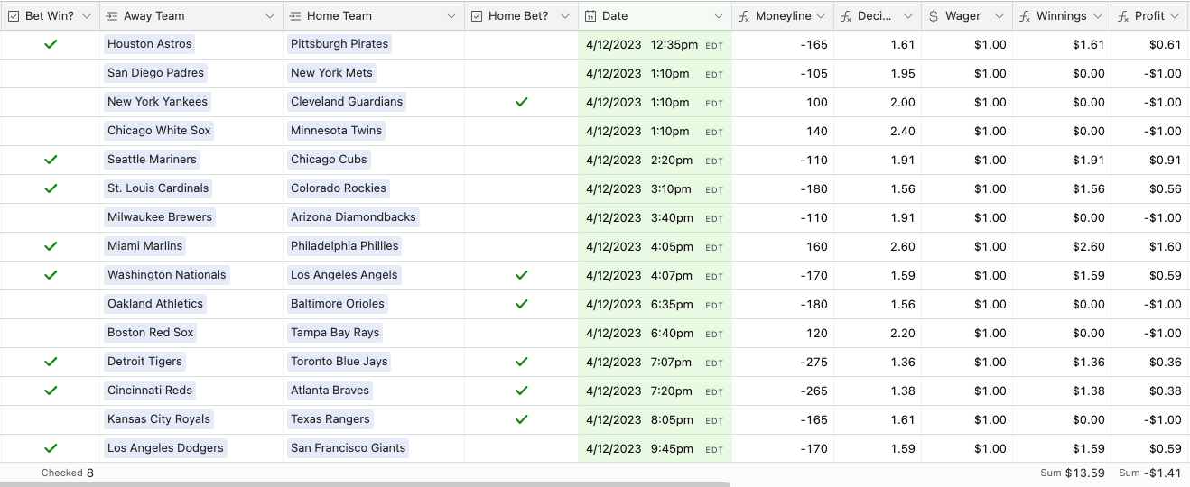Open the Los Angeles Dodgers team link
Image resolution: width=1190 pixels, height=487 pixels.
[x=165, y=448]
